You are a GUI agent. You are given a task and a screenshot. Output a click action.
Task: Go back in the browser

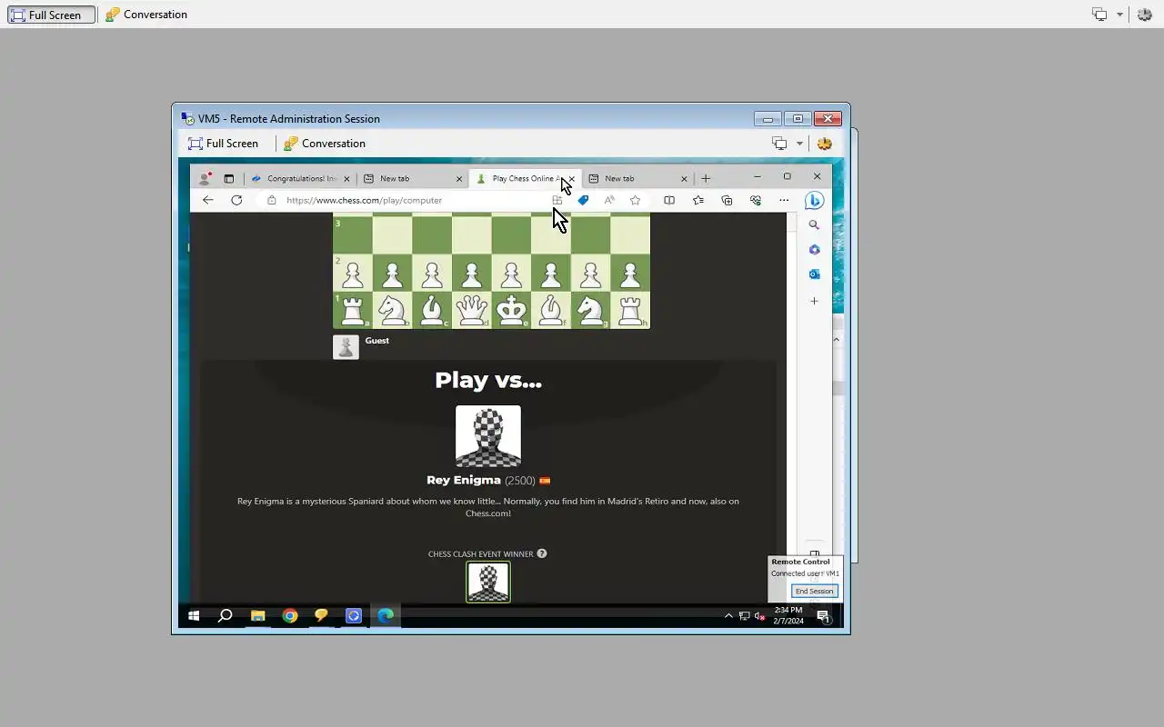coord(208,200)
